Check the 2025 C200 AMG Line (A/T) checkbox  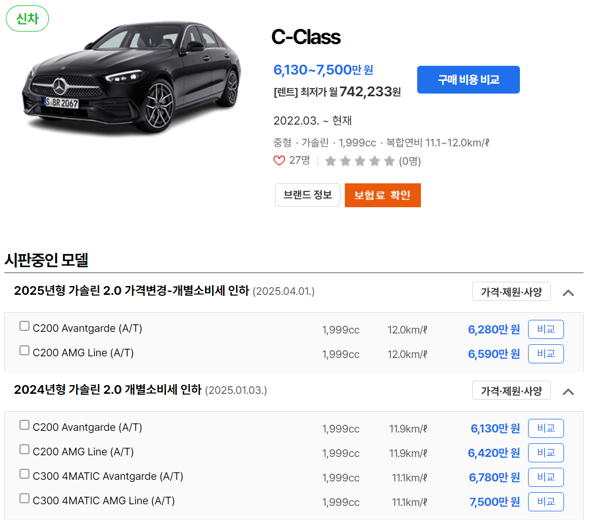click(24, 350)
